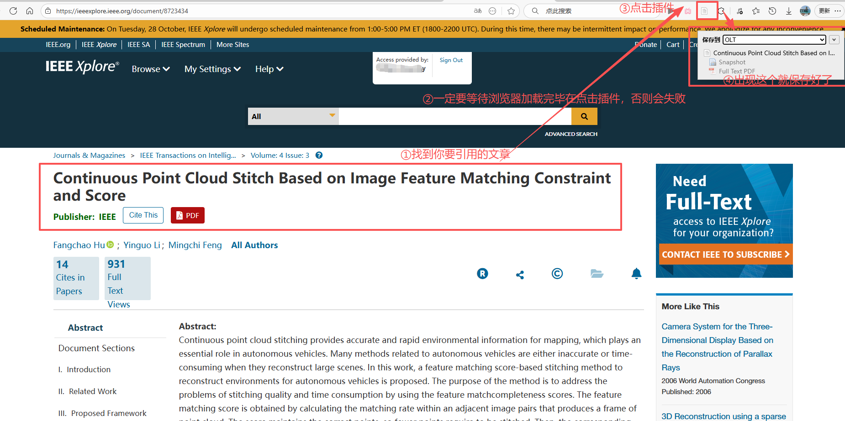The width and height of the screenshot is (845, 421).
Task: Click the site lock icon in address bar
Action: click(x=48, y=11)
